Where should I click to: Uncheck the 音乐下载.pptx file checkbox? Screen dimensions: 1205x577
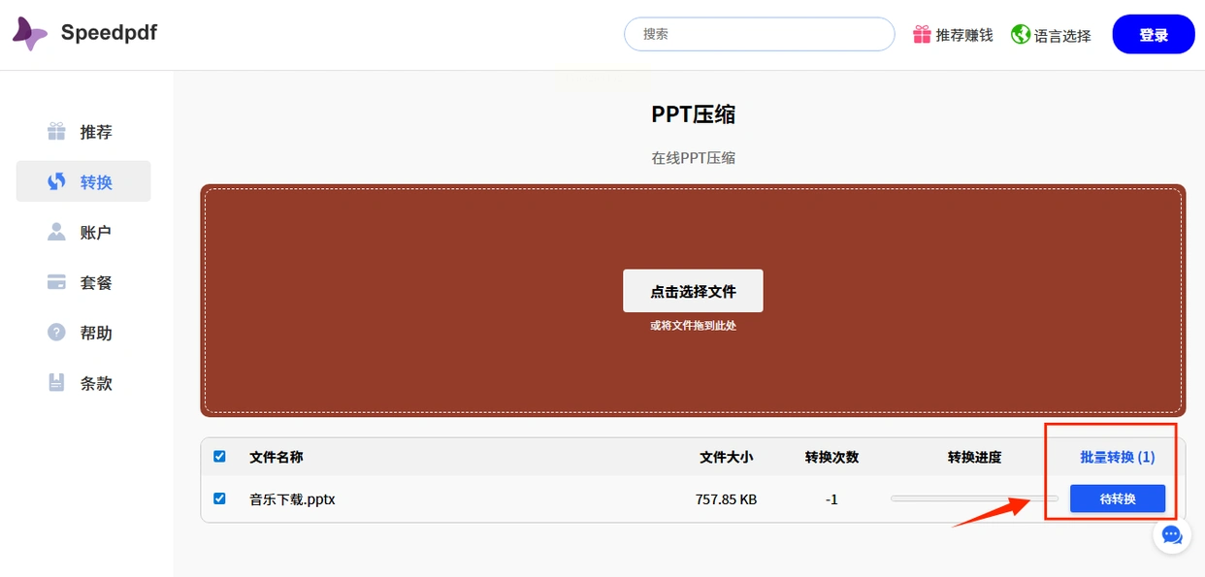[219, 498]
